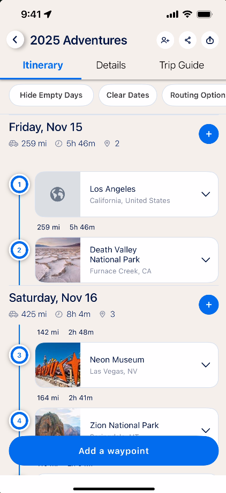
Task: Open the Neon Museum photo thumbnail
Action: coord(58,365)
